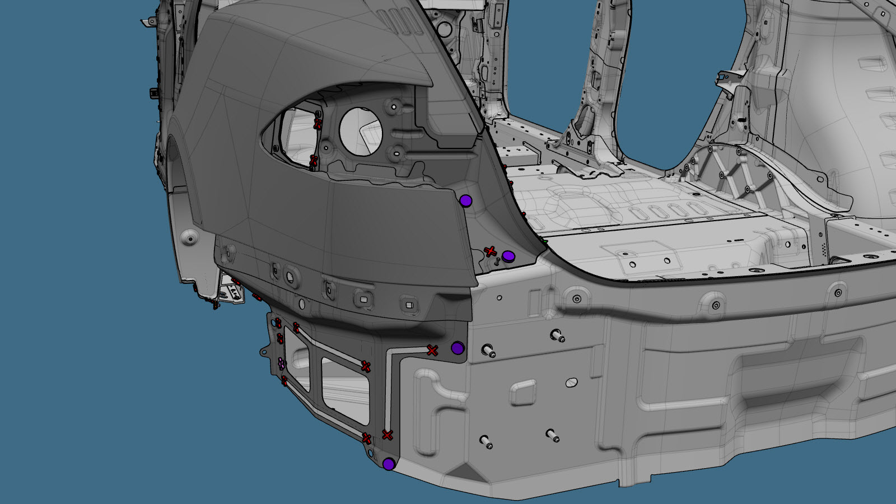This screenshot has height=504, width=896.
Task: Select the bottommost purple dot at bracket corner
Action: click(389, 464)
